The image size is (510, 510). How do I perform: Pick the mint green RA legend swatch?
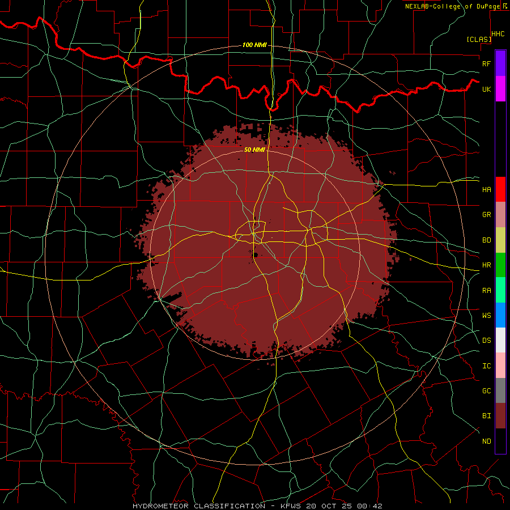(x=500, y=290)
